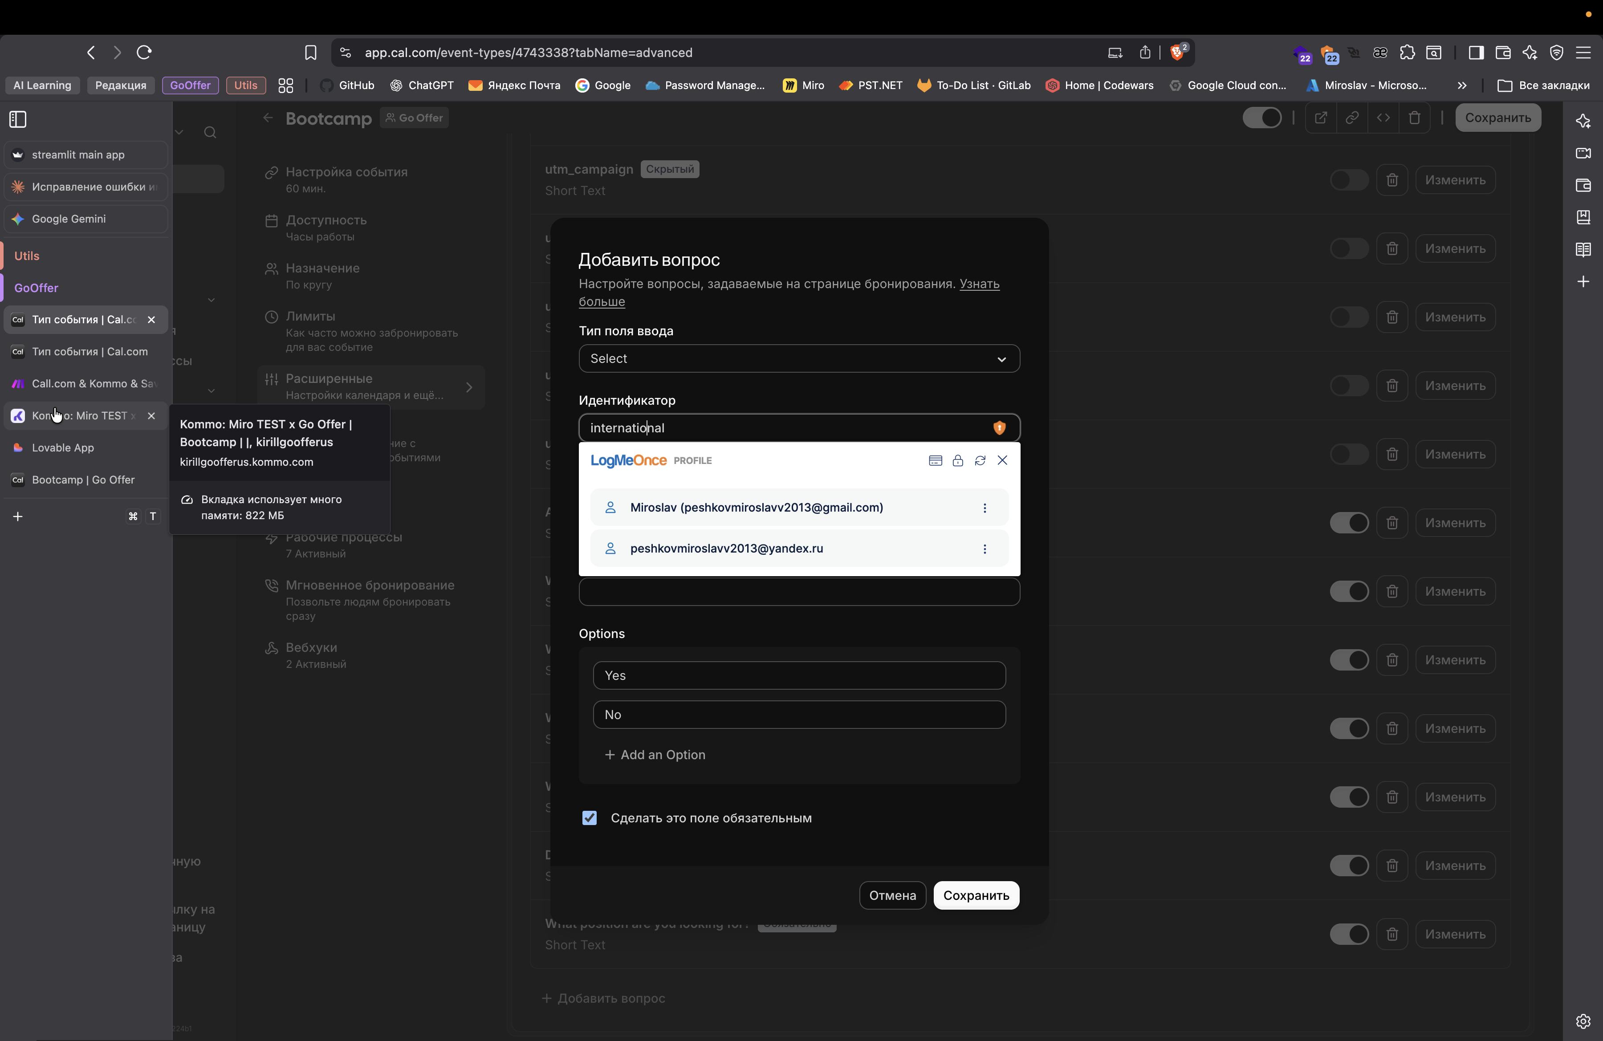Click the LogMeOnce lock icon
This screenshot has height=1041, width=1603.
[957, 460]
